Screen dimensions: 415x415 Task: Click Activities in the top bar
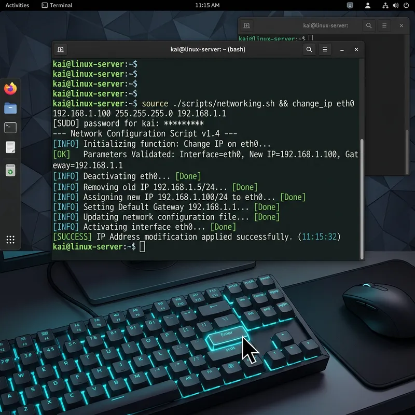[x=17, y=5]
